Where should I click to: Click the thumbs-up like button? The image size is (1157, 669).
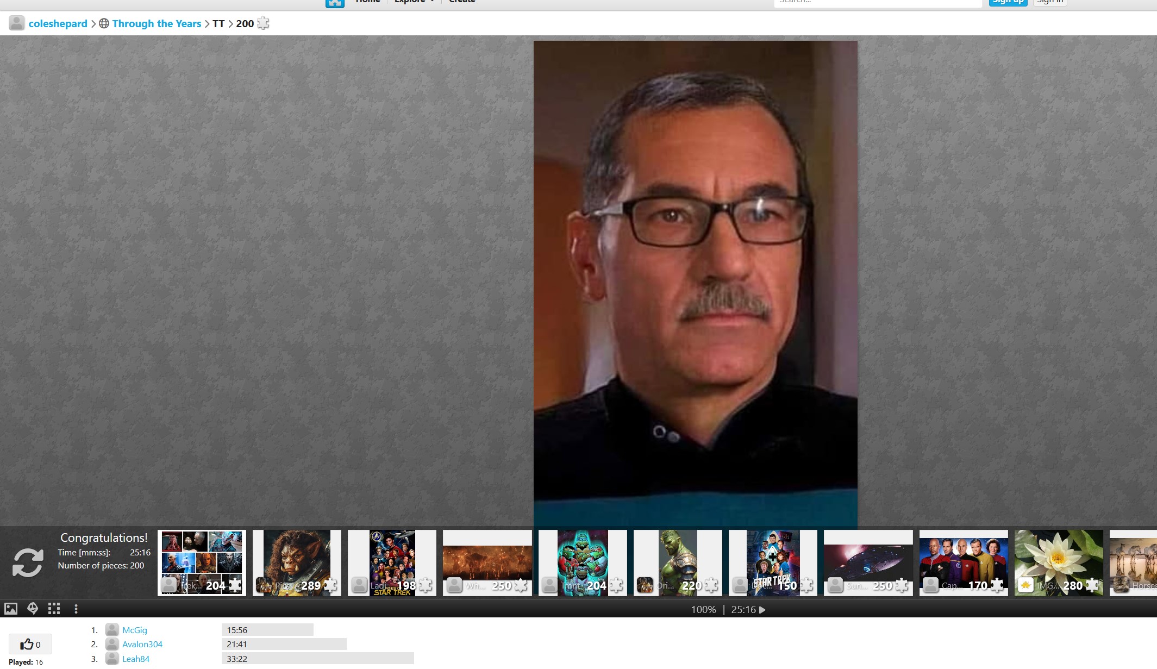(x=30, y=644)
